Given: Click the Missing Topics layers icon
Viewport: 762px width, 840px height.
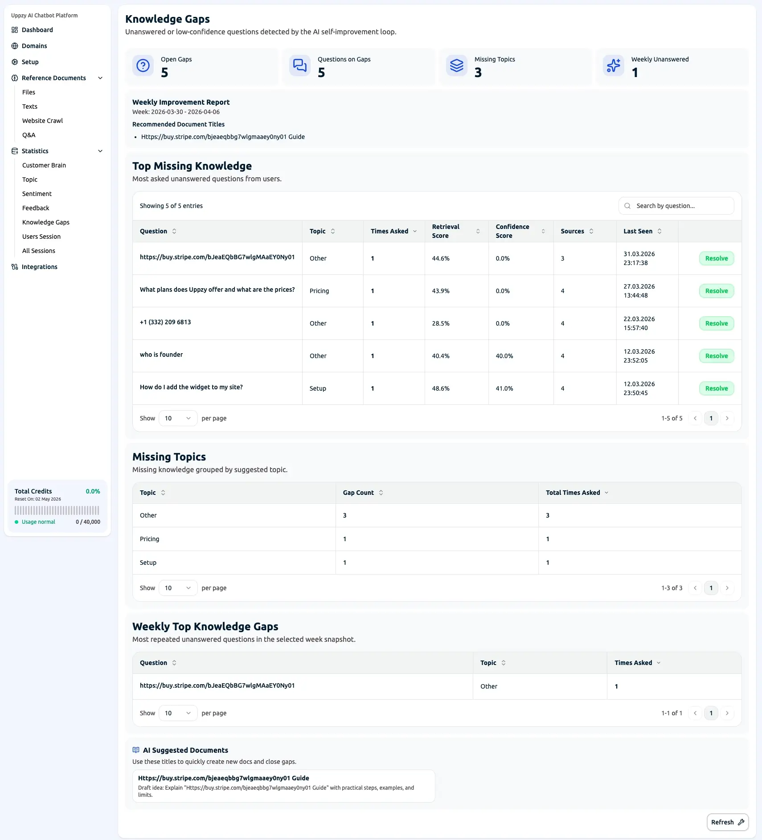Looking at the screenshot, I should coord(457,66).
